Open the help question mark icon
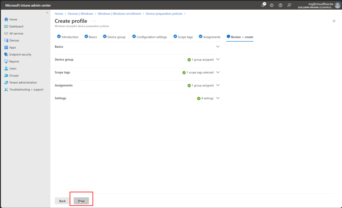The image size is (342, 208). (280, 5)
